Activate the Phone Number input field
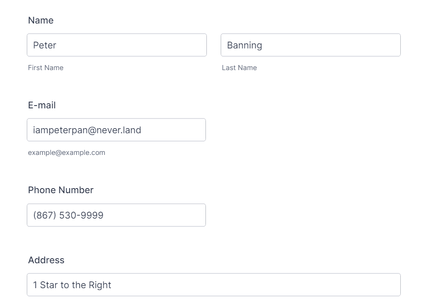Image resolution: width=422 pixels, height=302 pixels. click(x=116, y=215)
